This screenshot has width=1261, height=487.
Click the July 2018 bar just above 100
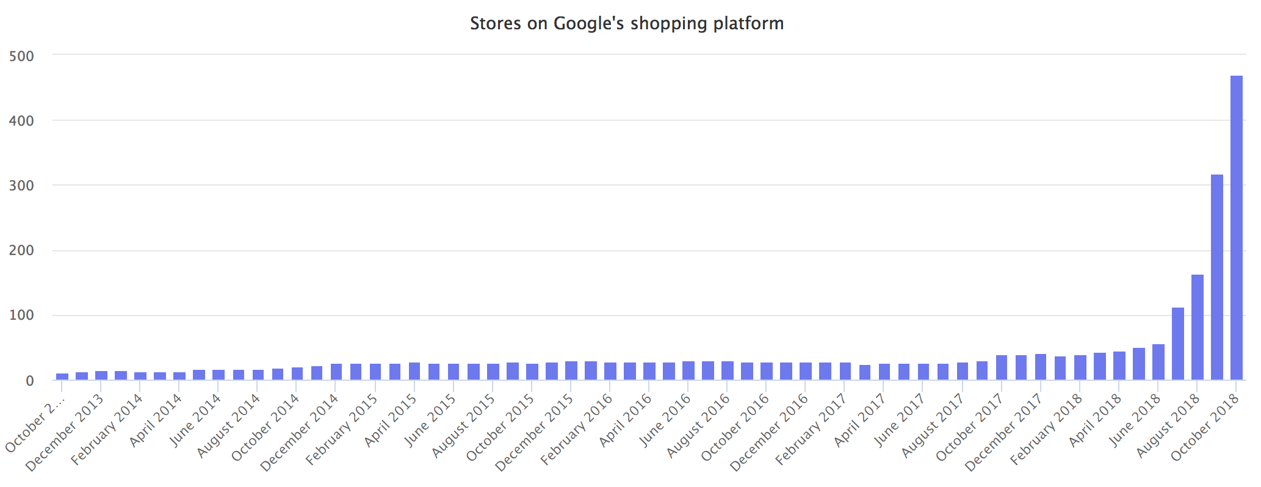(x=1177, y=344)
